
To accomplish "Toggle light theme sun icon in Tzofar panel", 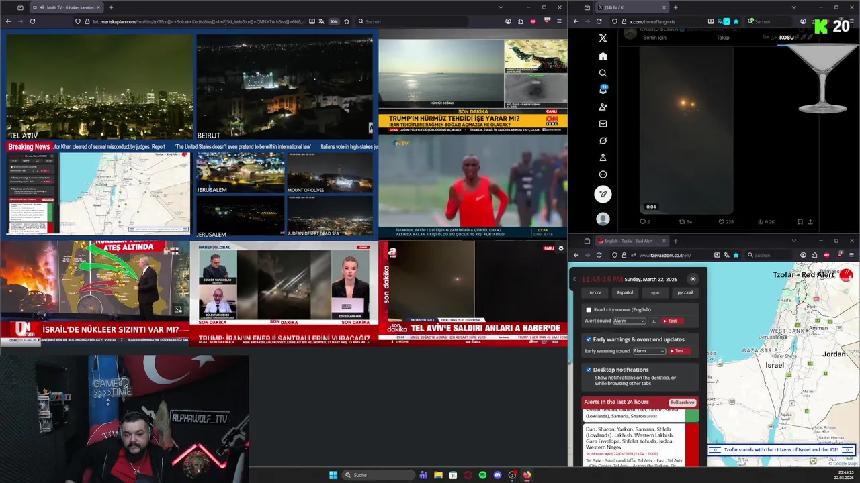I will click(693, 279).
